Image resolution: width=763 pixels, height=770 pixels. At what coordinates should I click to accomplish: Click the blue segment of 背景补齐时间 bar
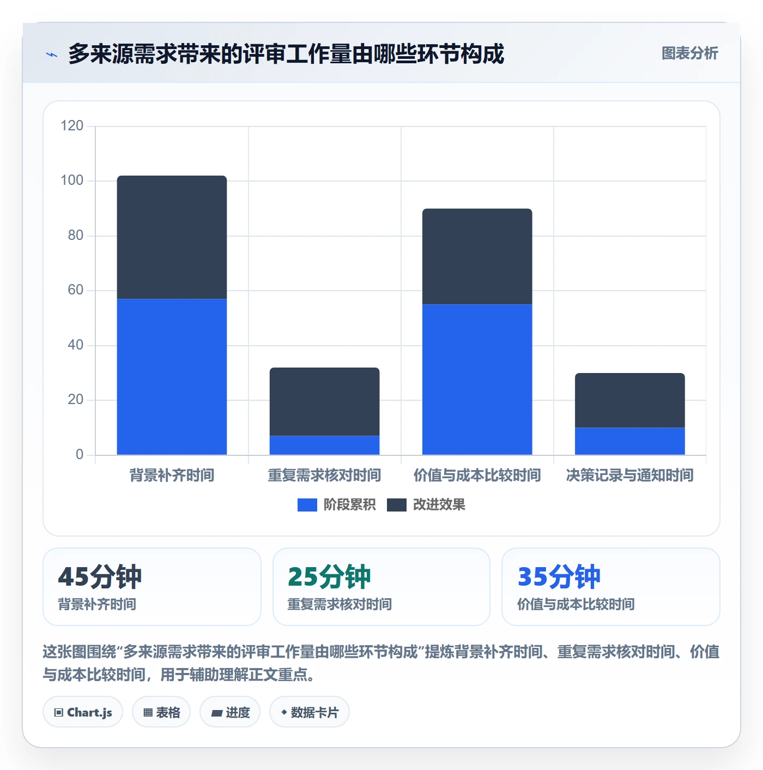[x=172, y=377]
